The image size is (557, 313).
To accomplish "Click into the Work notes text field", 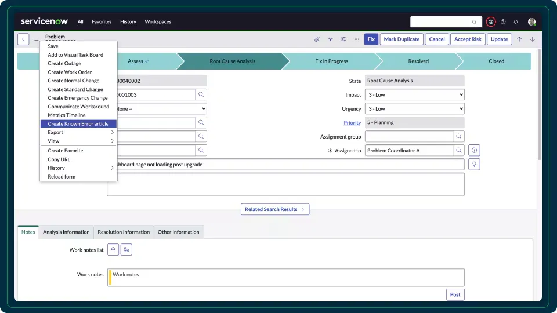I will tap(287, 277).
